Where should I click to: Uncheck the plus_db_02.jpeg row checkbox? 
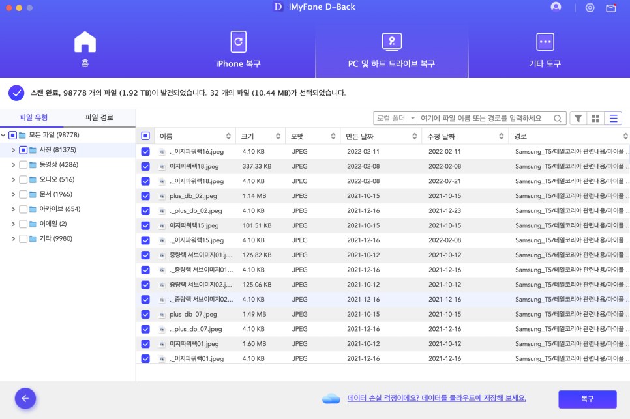pos(145,196)
